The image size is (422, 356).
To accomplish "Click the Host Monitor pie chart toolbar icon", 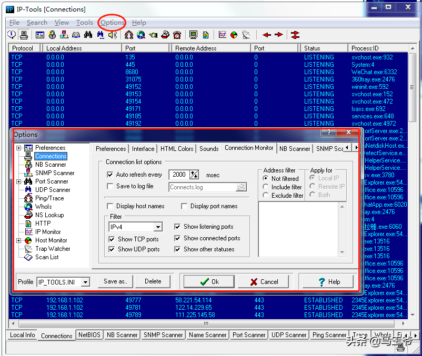I will click(x=234, y=35).
